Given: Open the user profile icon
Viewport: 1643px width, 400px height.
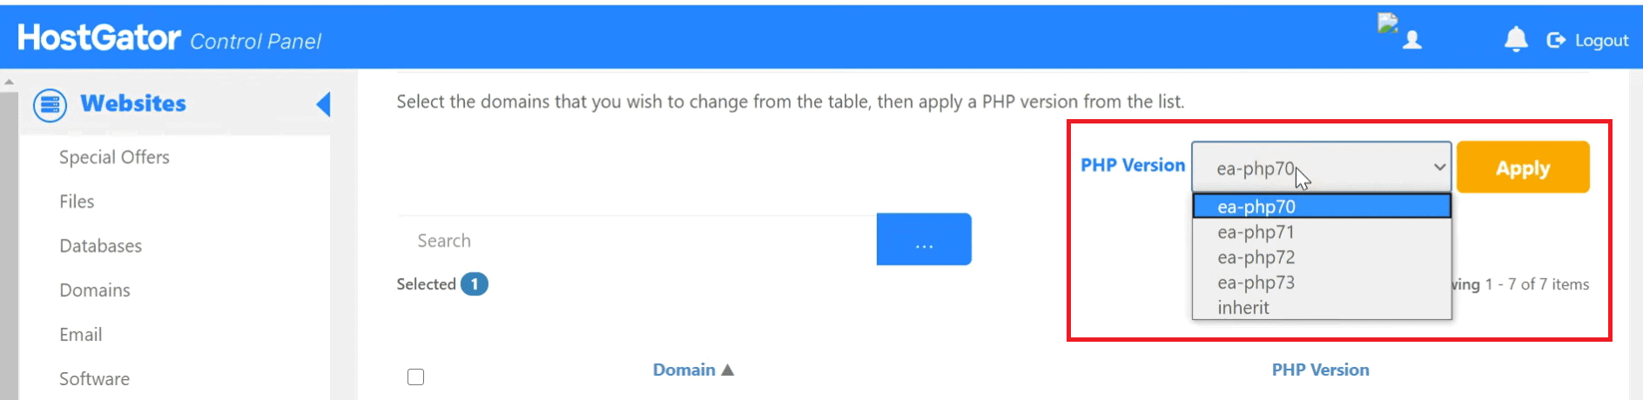Looking at the screenshot, I should pos(1411,40).
